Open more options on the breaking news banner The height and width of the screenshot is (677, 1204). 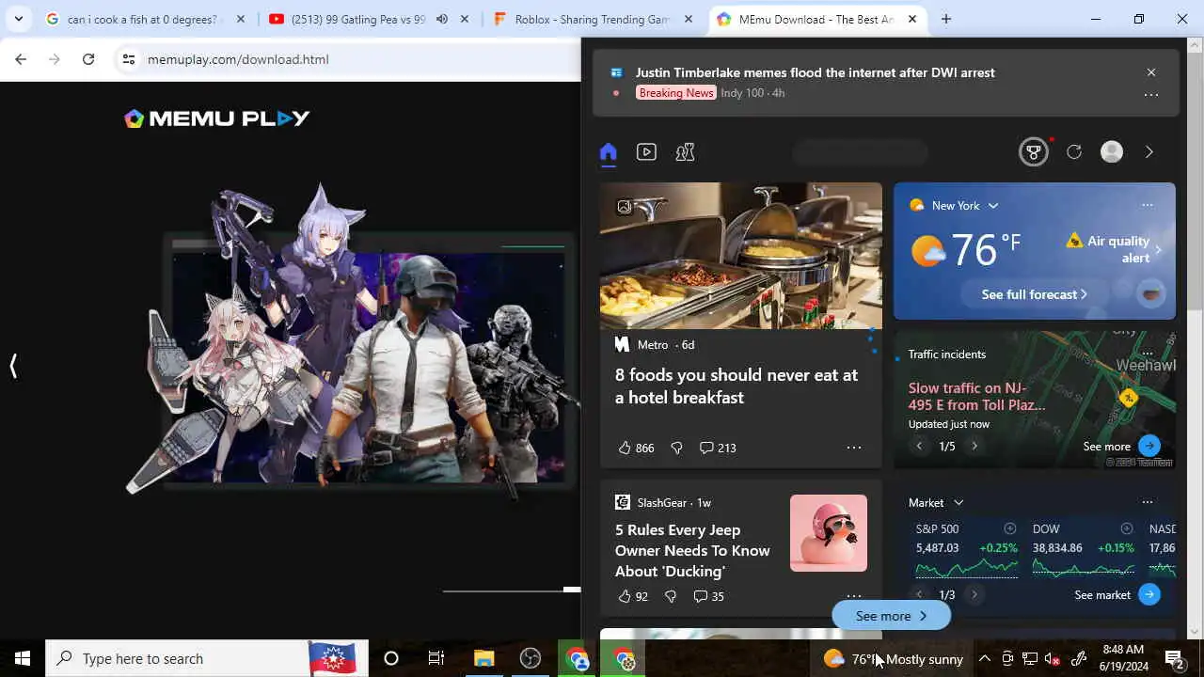(1151, 95)
